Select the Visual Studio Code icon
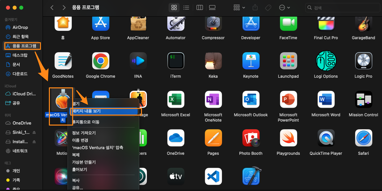This screenshot has width=382, height=191. tap(213, 176)
